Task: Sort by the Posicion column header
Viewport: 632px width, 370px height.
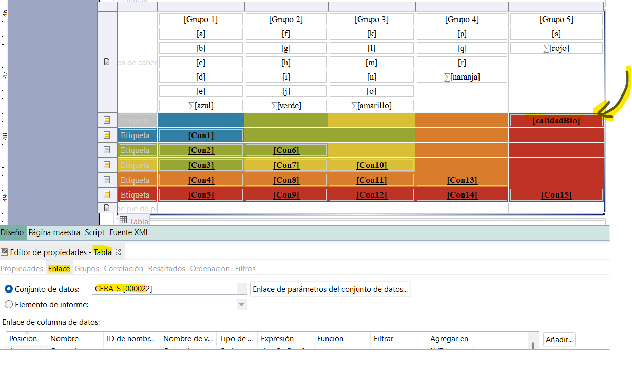Action: tap(24, 339)
